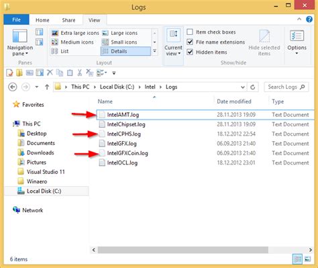The height and width of the screenshot is (268, 318).
Task: Toggle the Preview pane icon
Action: (40, 32)
